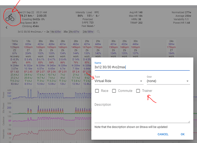Image resolution: width=197 pixels, height=143 pixels.
Task: Edit the Feel Good pencil icon
Action: click(94, 26)
